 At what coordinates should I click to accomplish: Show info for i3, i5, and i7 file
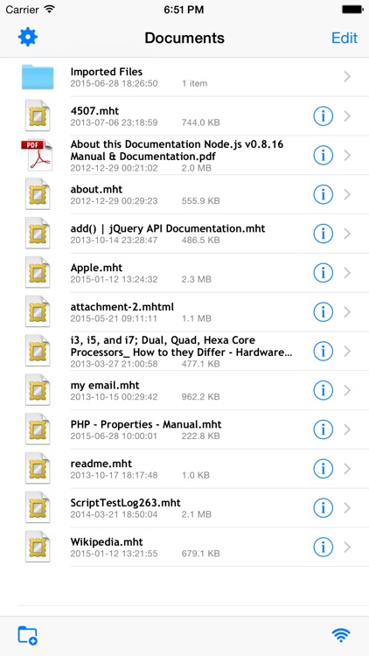click(323, 351)
